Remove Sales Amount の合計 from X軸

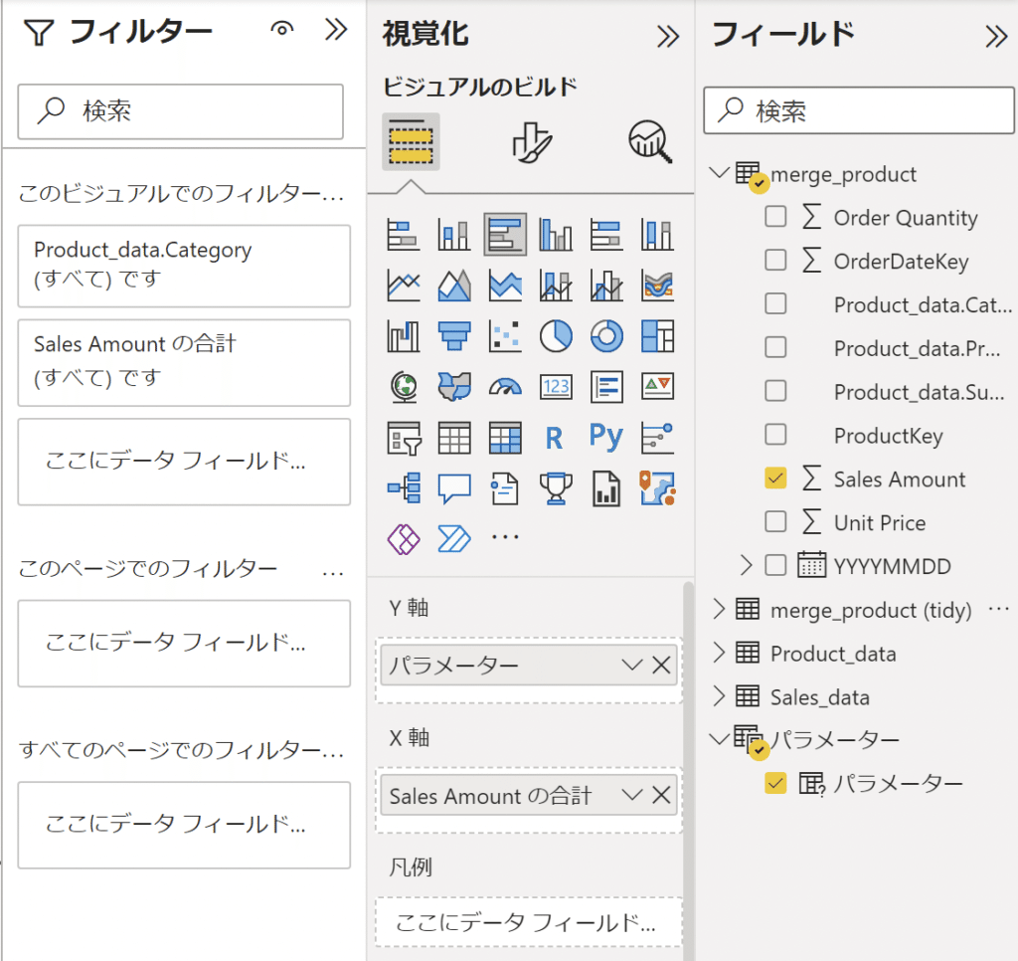(663, 795)
